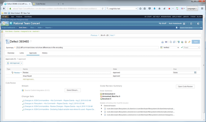
Task: Click the Open Code Review button
Action: (x=185, y=86)
